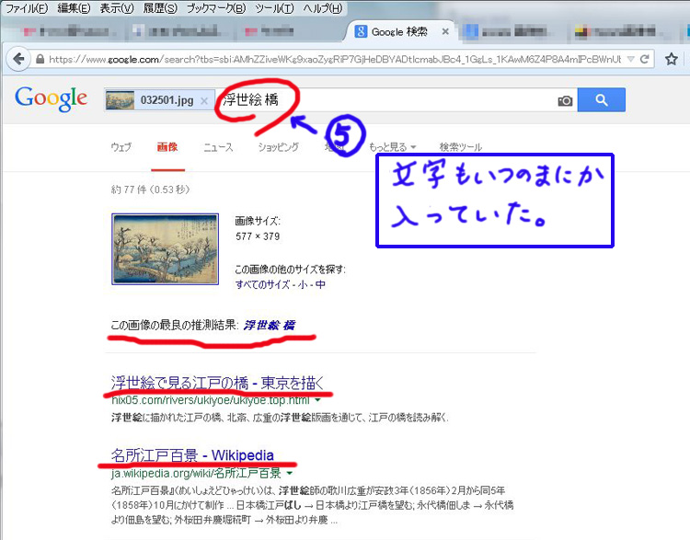Select the Google 検索 browser tab
The image size is (690, 540).
coord(398,31)
